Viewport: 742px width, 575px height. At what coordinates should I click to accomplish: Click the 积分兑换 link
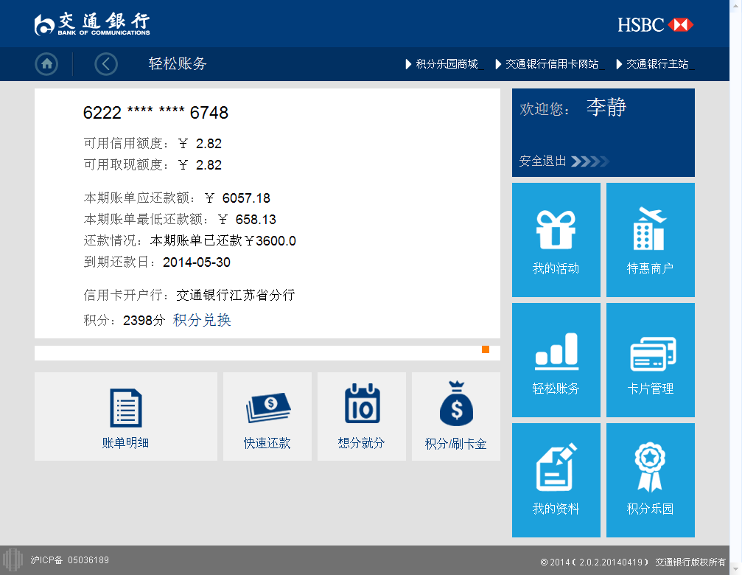point(202,320)
